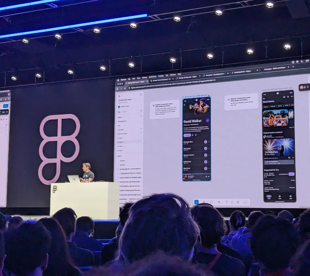The height and width of the screenshot is (276, 310).
Task: Click share icon in David Walker design
Action: [x=196, y=135]
